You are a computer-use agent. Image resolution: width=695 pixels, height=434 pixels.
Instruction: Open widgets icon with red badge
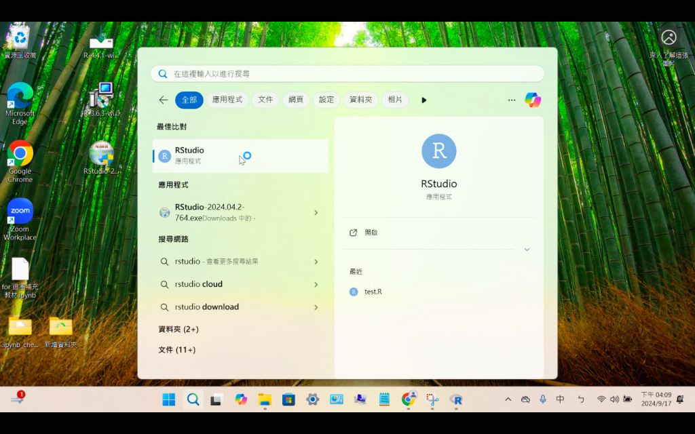tap(17, 397)
